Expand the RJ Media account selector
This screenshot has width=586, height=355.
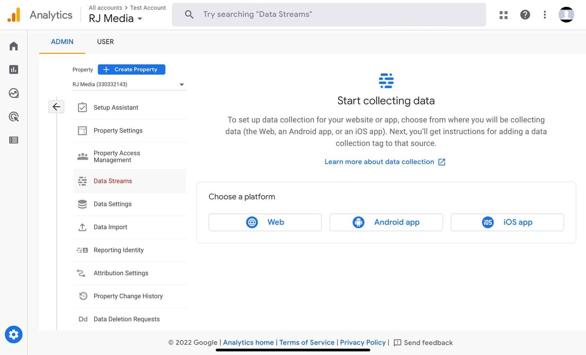[116, 18]
